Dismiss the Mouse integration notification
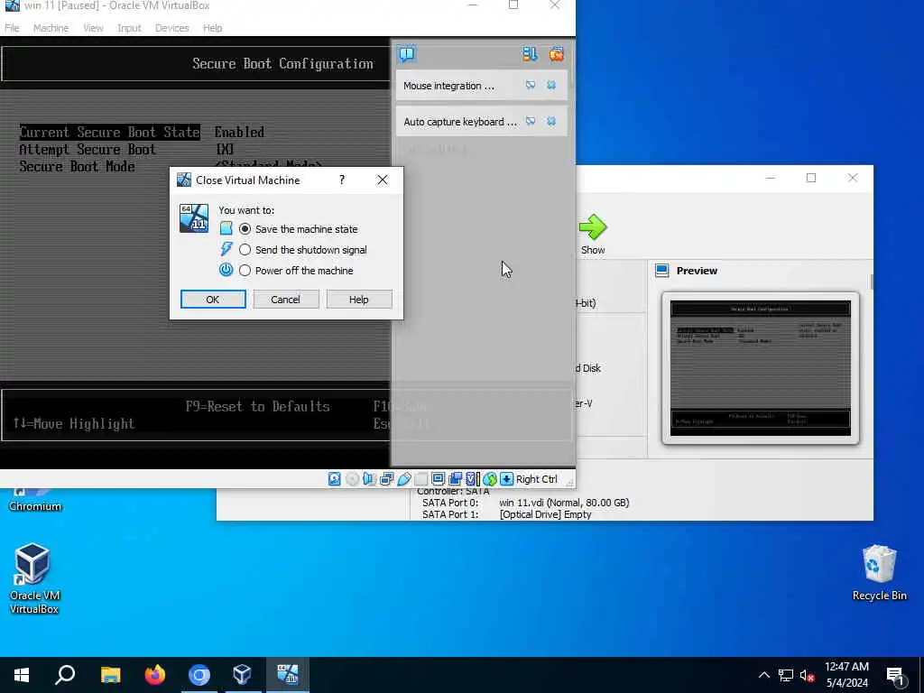Screen dimensions: 924x693 coord(551,86)
